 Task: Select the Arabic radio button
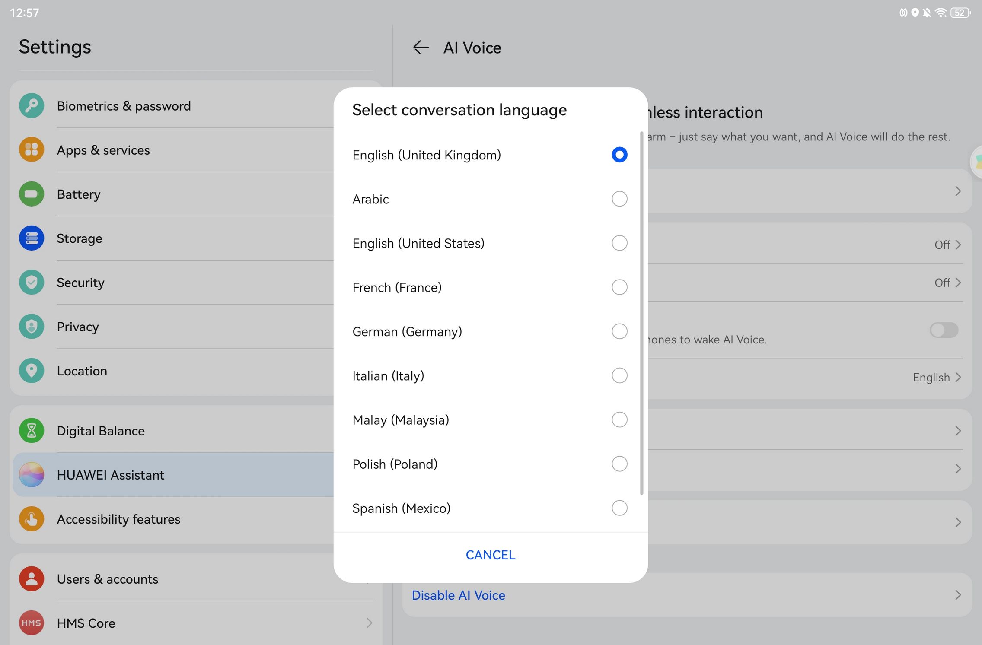(619, 199)
